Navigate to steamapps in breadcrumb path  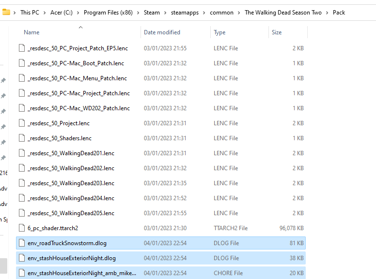coord(185,13)
